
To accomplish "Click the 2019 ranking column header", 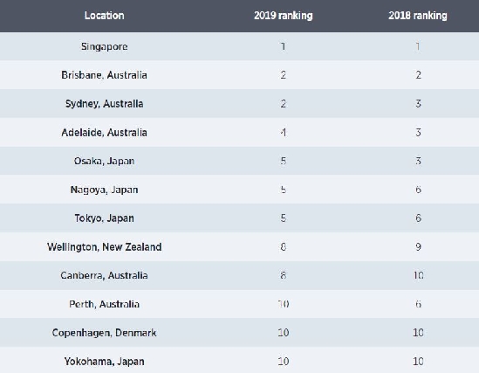I will pyautogui.click(x=284, y=16).
